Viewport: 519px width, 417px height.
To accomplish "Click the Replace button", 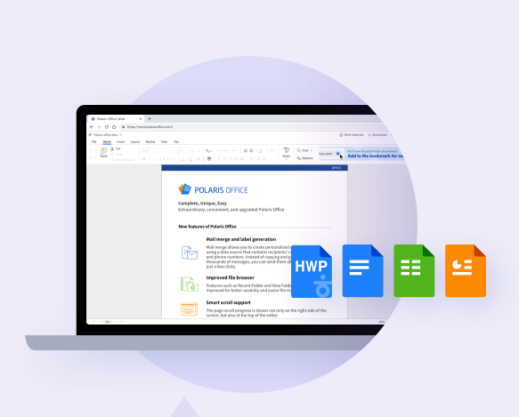I will click(304, 158).
